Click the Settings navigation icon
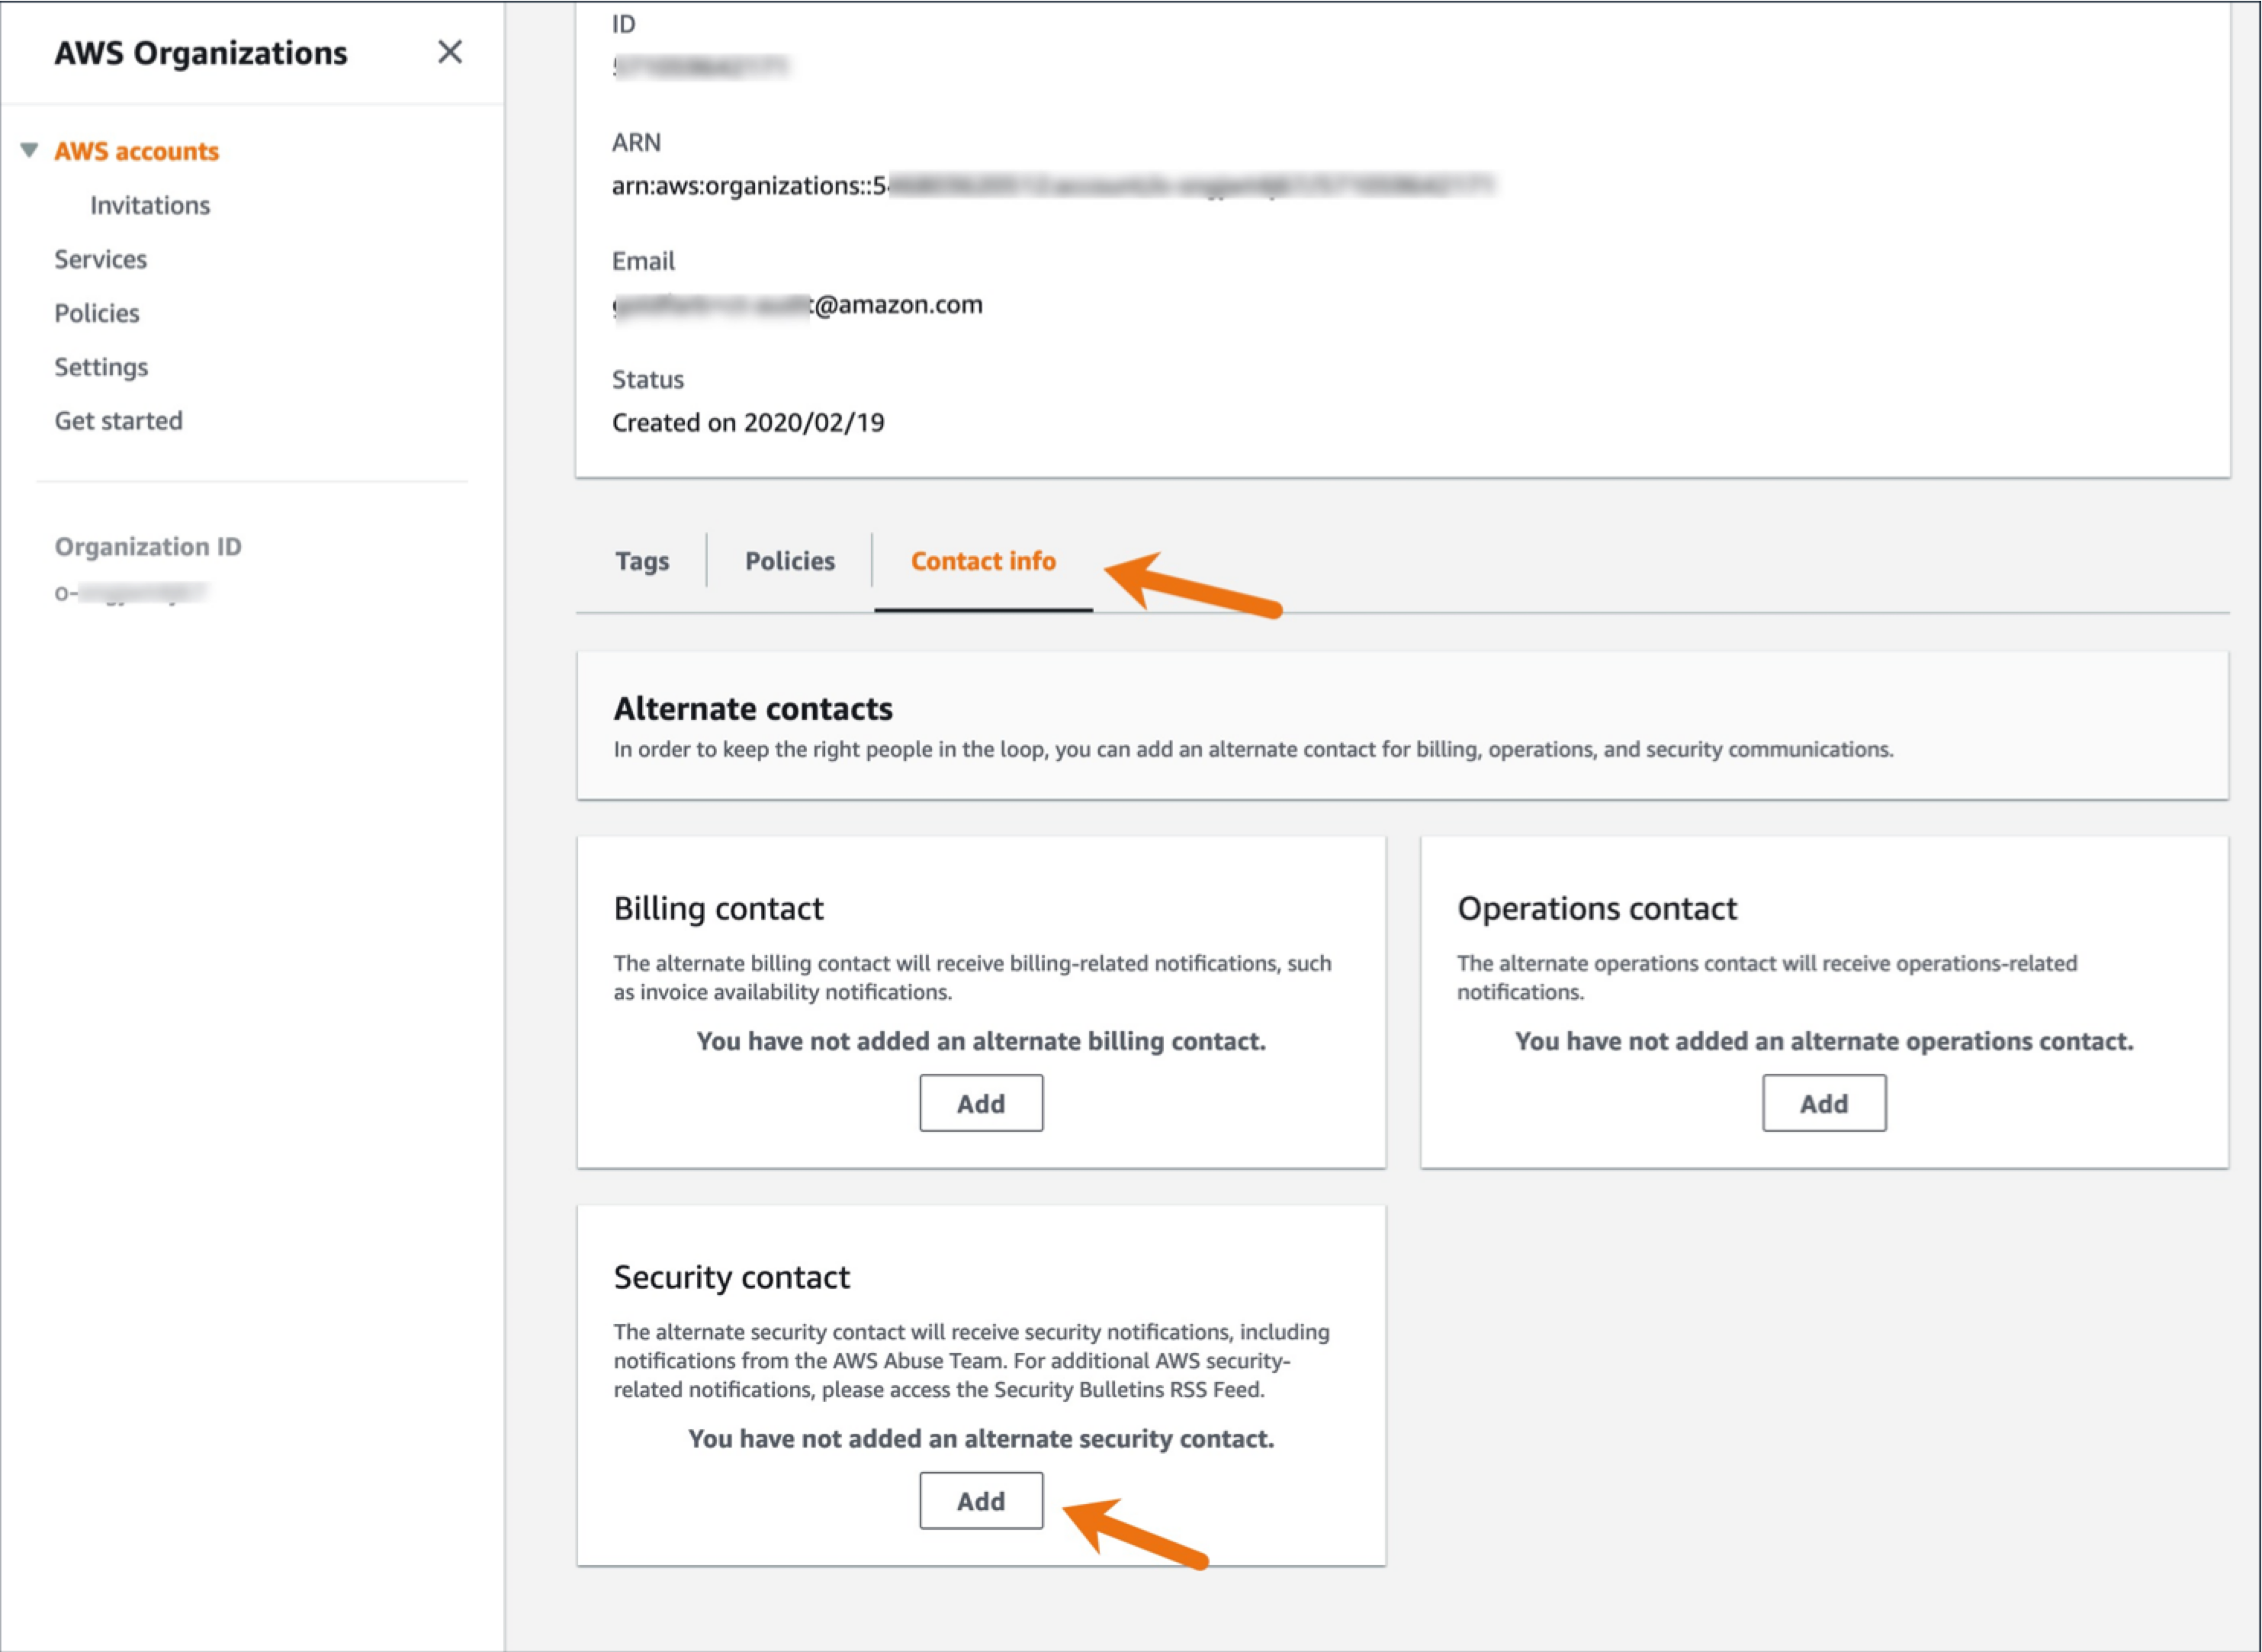The height and width of the screenshot is (1652, 2262). click(100, 365)
